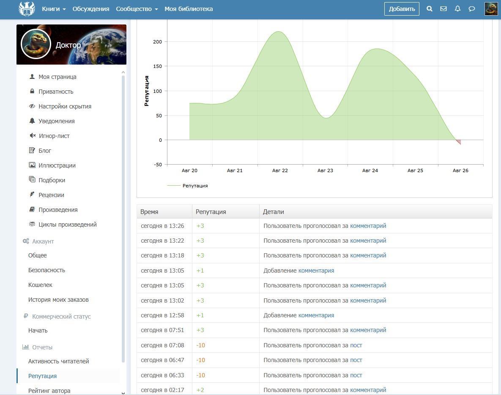Open Игнор-лист in sidebar
The height and width of the screenshot is (395, 501).
tap(54, 136)
